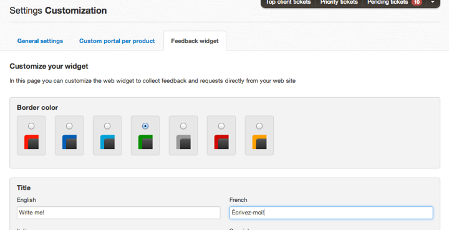Click the Border color label
This screenshot has width=449, height=230.
[37, 108]
